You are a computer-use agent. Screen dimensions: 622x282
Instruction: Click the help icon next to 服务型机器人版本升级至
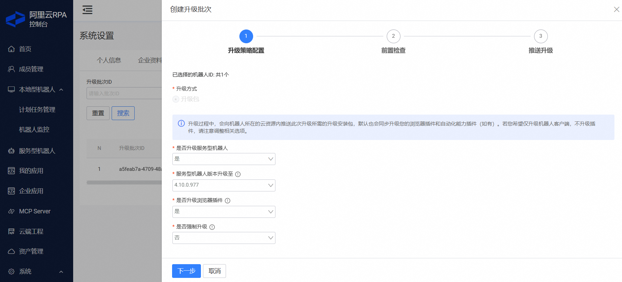238,174
